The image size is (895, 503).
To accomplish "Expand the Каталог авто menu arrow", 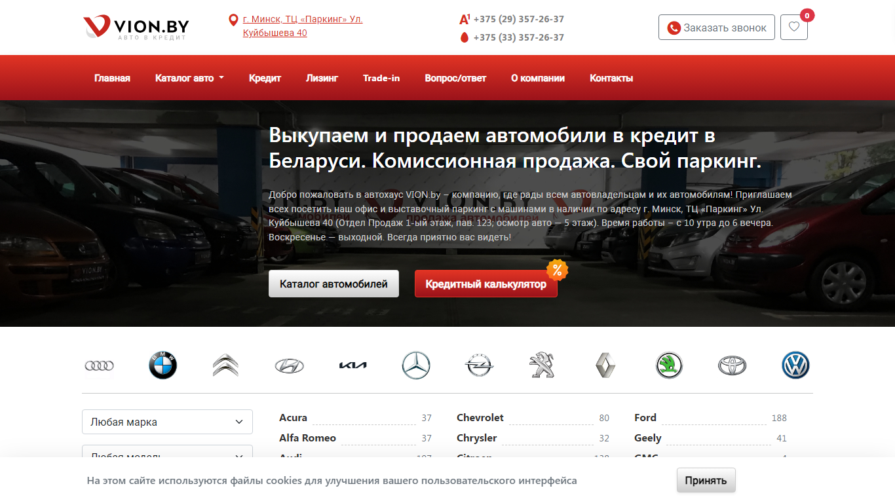I will coord(221,78).
